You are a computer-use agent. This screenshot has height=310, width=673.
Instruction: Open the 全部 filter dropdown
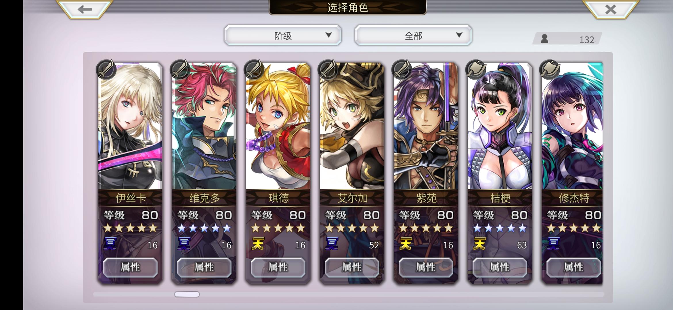tap(413, 35)
